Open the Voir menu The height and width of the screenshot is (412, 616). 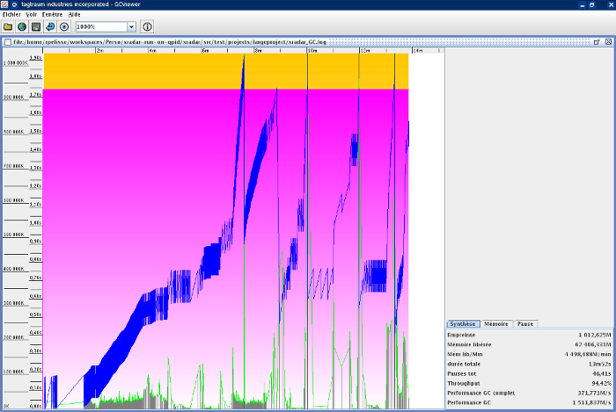pyautogui.click(x=32, y=15)
